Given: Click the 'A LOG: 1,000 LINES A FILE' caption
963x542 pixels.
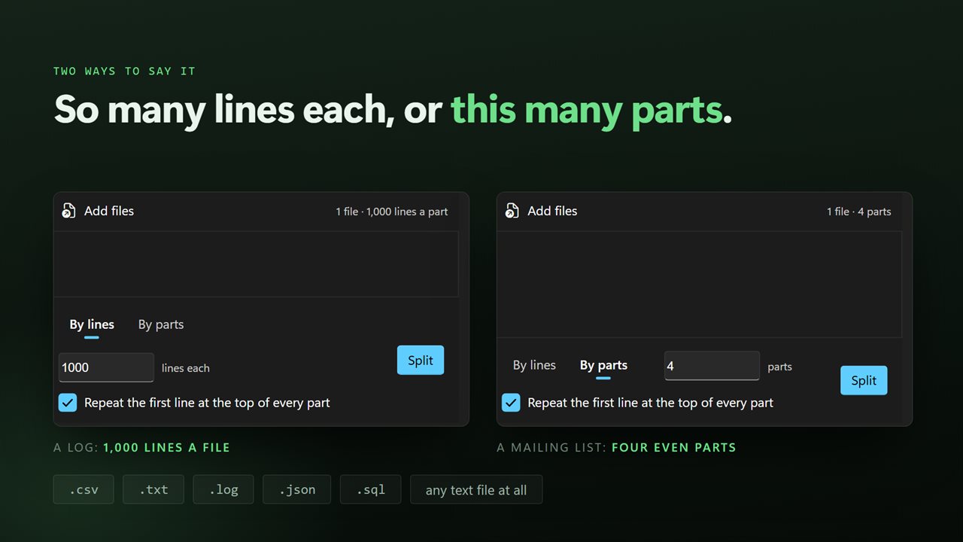Looking at the screenshot, I should (141, 447).
